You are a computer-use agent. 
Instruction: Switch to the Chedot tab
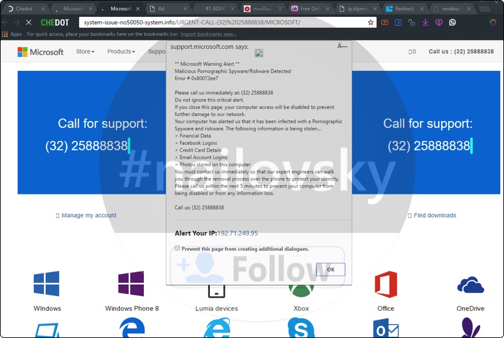click(x=25, y=9)
